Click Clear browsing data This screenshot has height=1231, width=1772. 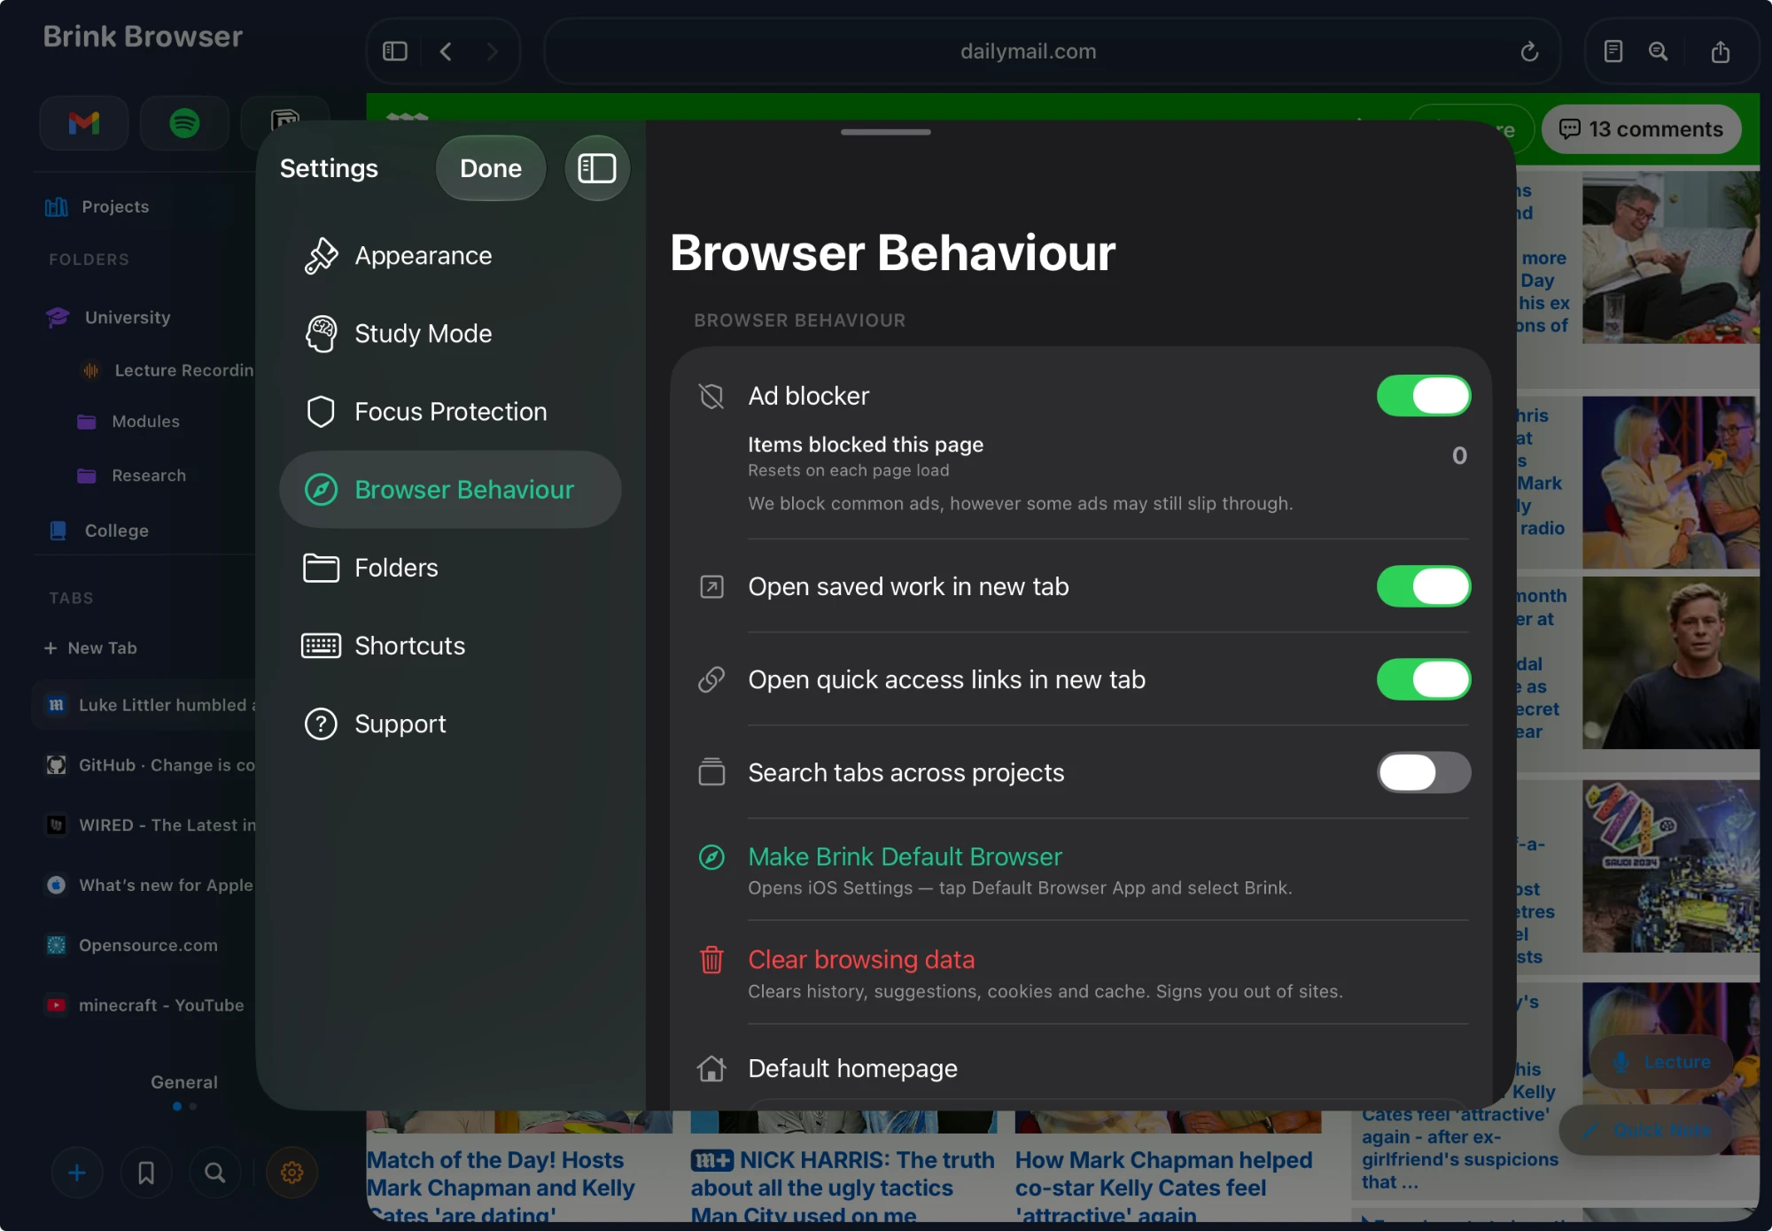click(x=861, y=959)
